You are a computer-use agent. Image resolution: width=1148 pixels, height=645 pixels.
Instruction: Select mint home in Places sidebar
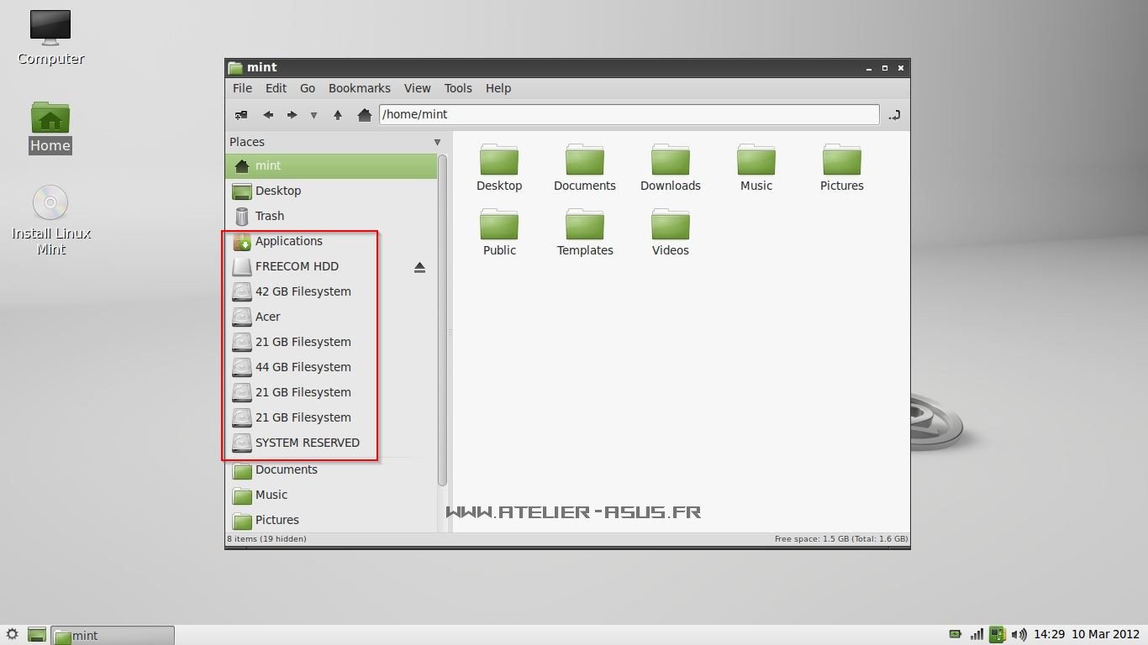331,165
